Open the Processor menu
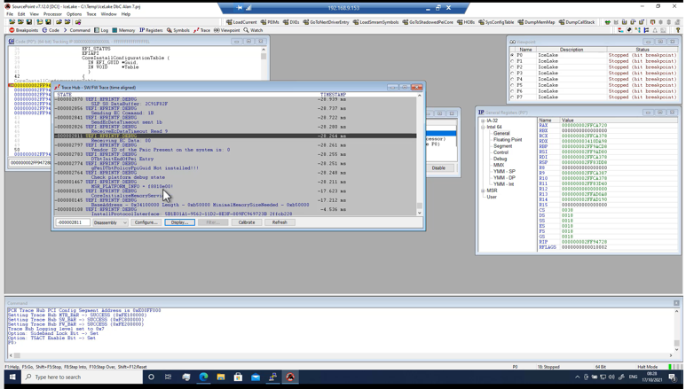This screenshot has width=686, height=389. (52, 14)
